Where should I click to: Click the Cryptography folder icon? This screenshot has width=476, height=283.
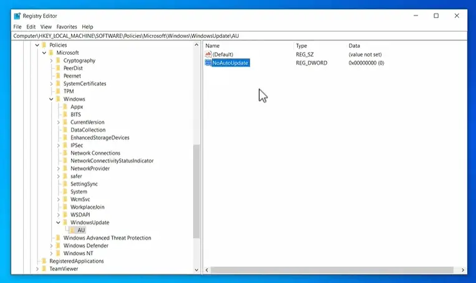point(58,60)
